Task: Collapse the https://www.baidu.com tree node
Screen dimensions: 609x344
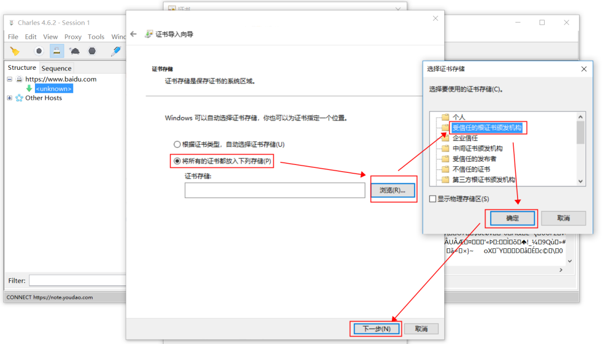Action: click(9, 79)
